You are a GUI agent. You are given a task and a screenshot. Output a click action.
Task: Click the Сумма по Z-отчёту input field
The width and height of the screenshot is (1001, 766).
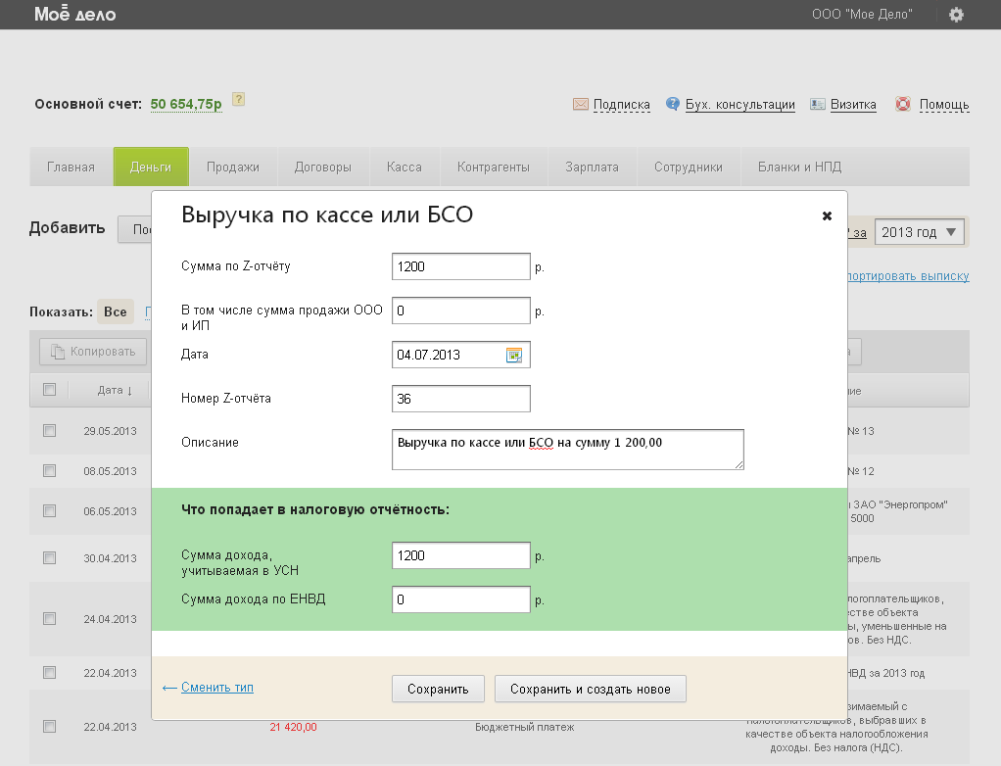(460, 266)
